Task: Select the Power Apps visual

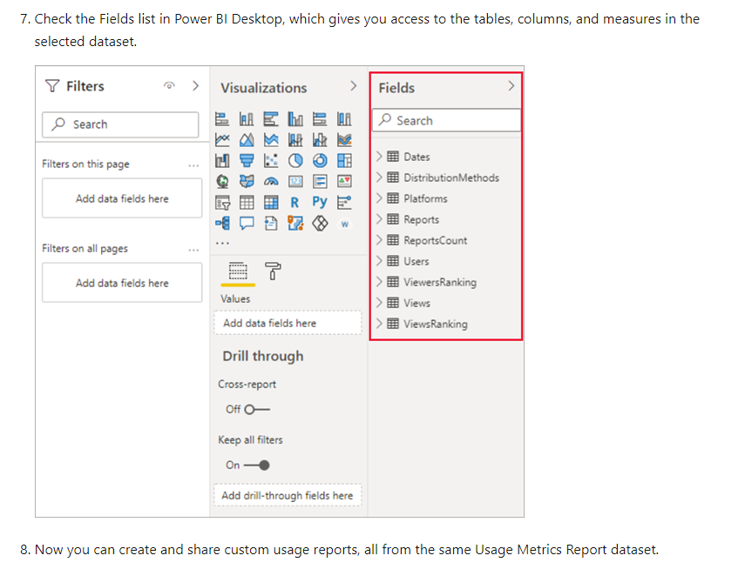Action: (x=320, y=223)
